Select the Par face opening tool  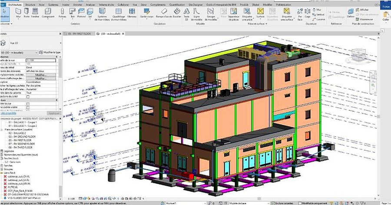(x=300, y=14)
